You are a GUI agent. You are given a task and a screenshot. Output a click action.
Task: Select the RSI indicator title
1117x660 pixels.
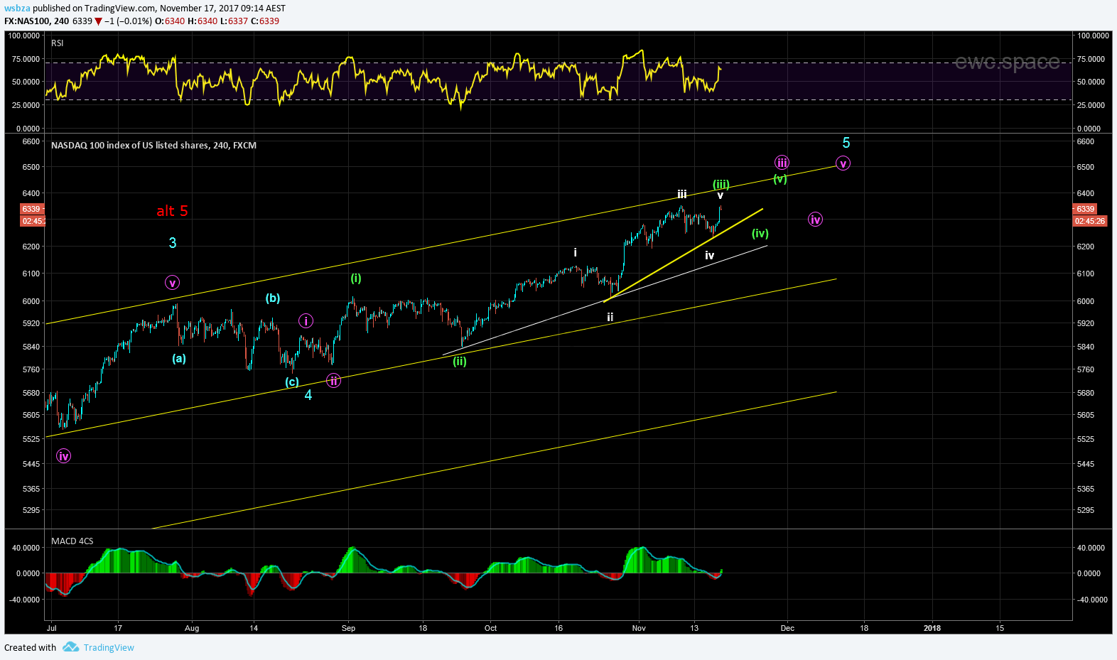coord(58,43)
